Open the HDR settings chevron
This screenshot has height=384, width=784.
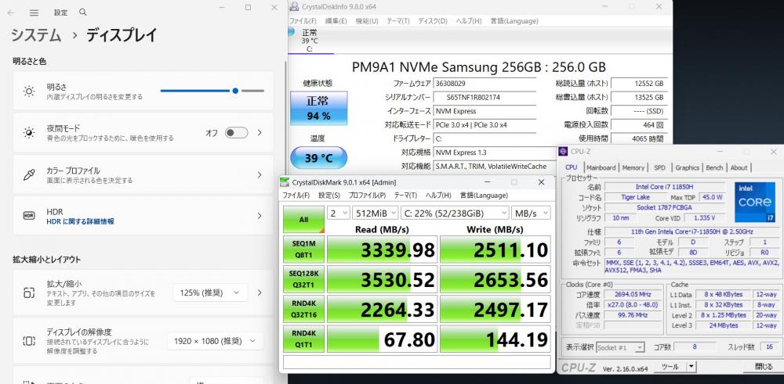[x=260, y=216]
